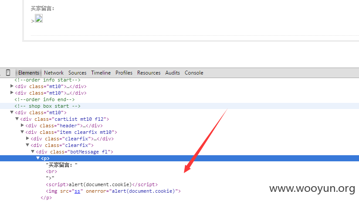Switch to the Timeline tab

click(x=101, y=73)
